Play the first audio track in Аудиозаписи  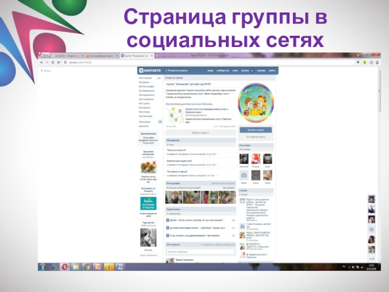point(168,219)
